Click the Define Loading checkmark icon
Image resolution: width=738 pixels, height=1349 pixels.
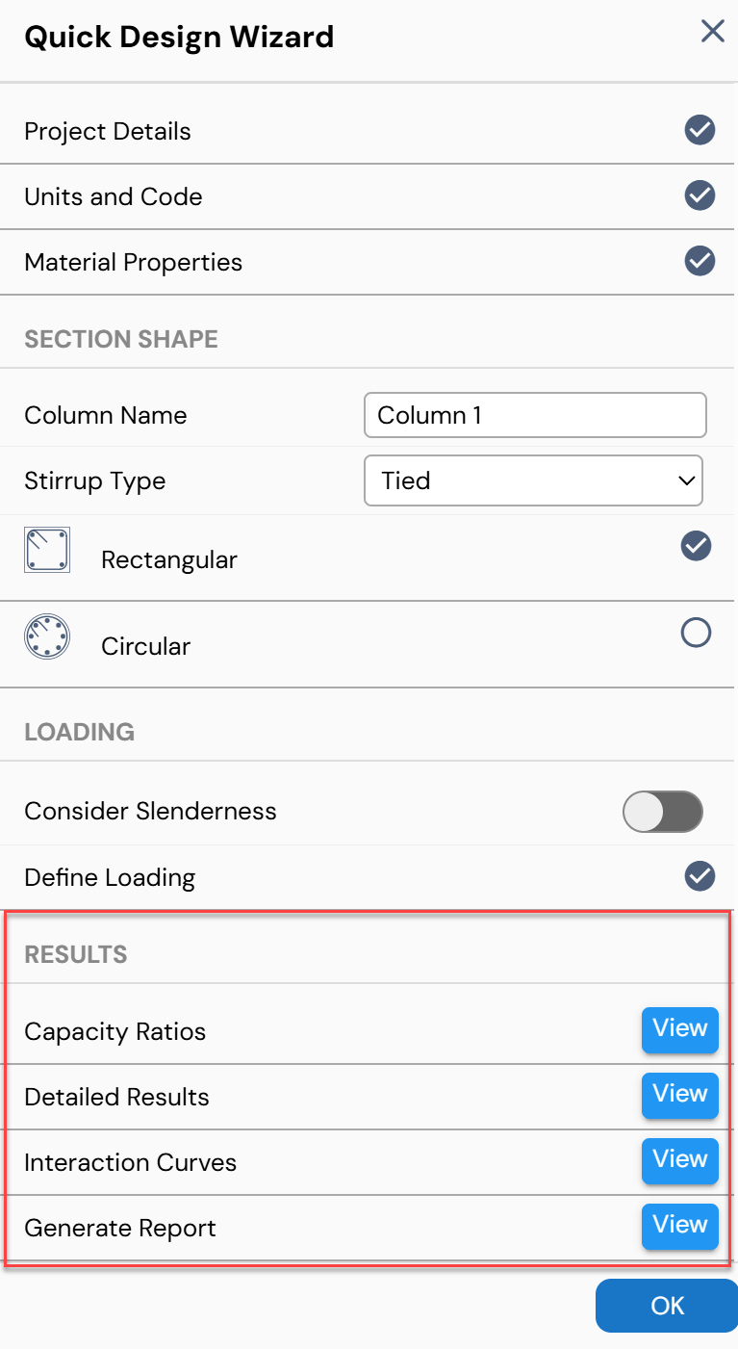[700, 876]
